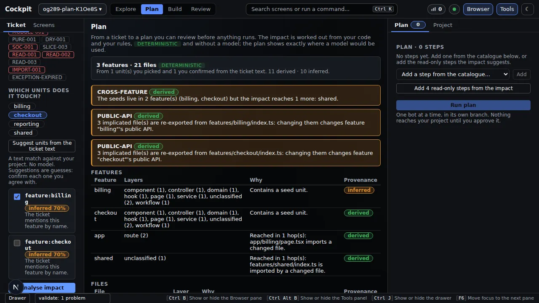This screenshot has height=303, width=539.
Task: Check the feature:checkout checkbox
Action: point(17,243)
